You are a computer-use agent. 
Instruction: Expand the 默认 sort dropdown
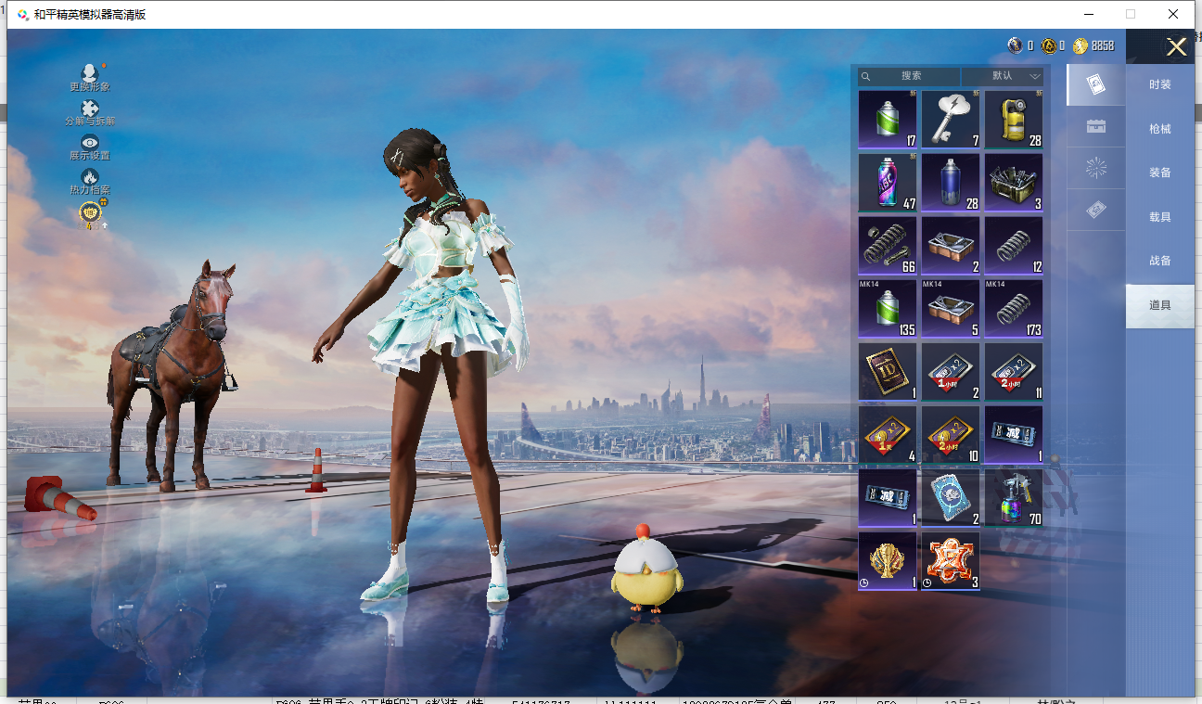[x=1003, y=76]
